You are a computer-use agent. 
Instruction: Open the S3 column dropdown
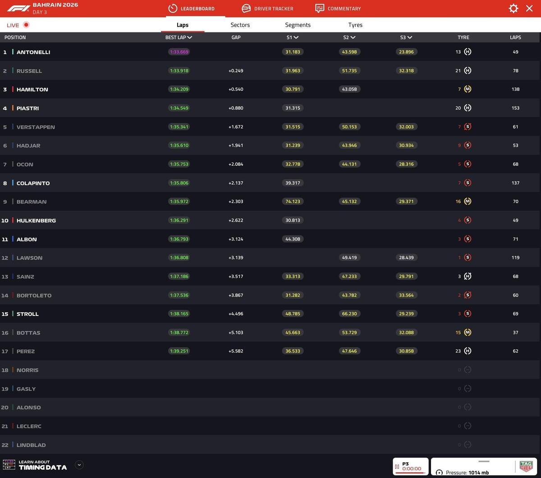(x=409, y=37)
